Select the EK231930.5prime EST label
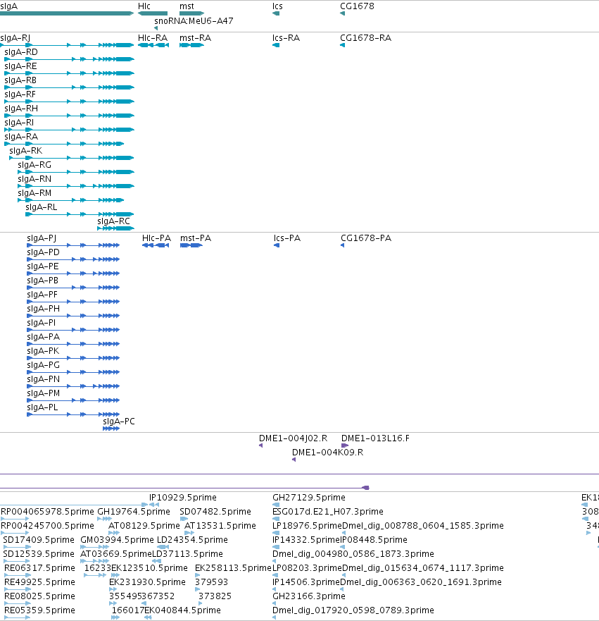The image size is (599, 621). pos(148,582)
